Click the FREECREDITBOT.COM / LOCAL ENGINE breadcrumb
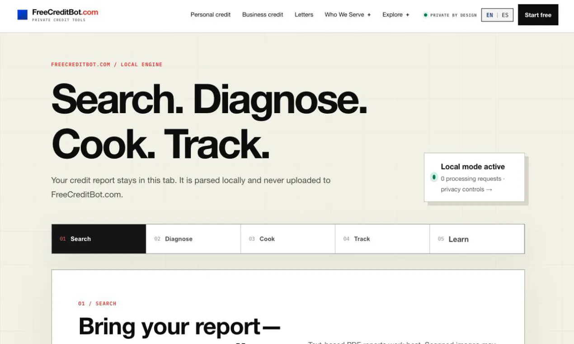 click(107, 64)
